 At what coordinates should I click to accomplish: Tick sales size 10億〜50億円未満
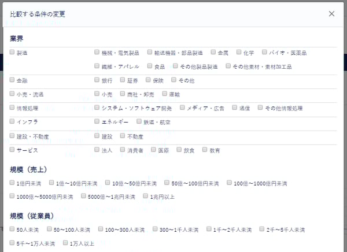pyautogui.click(x=108, y=183)
